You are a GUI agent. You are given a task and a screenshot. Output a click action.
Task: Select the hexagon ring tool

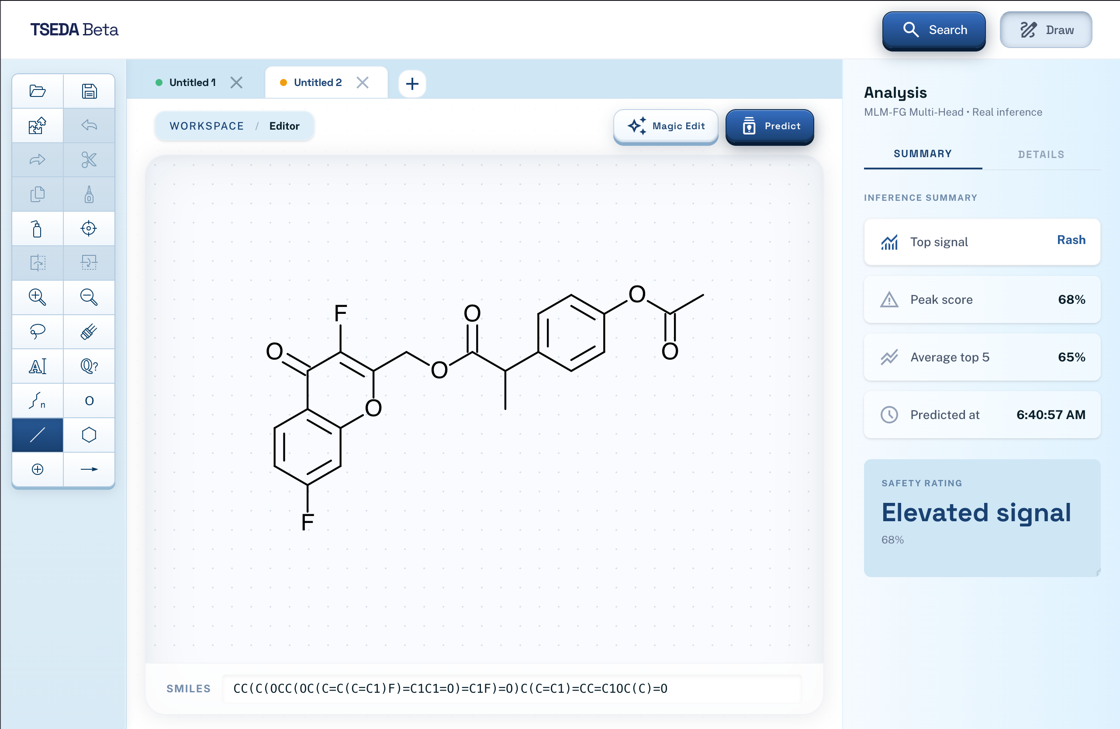[89, 435]
